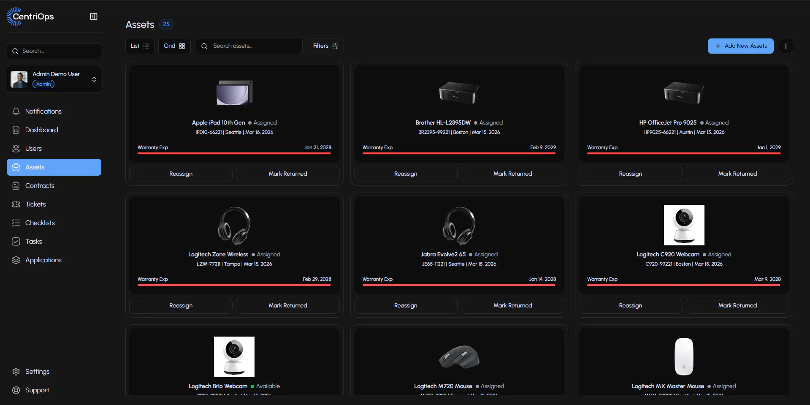The height and width of the screenshot is (405, 810).
Task: Mark Logitech Zone Wireless as returned
Action: [288, 306]
